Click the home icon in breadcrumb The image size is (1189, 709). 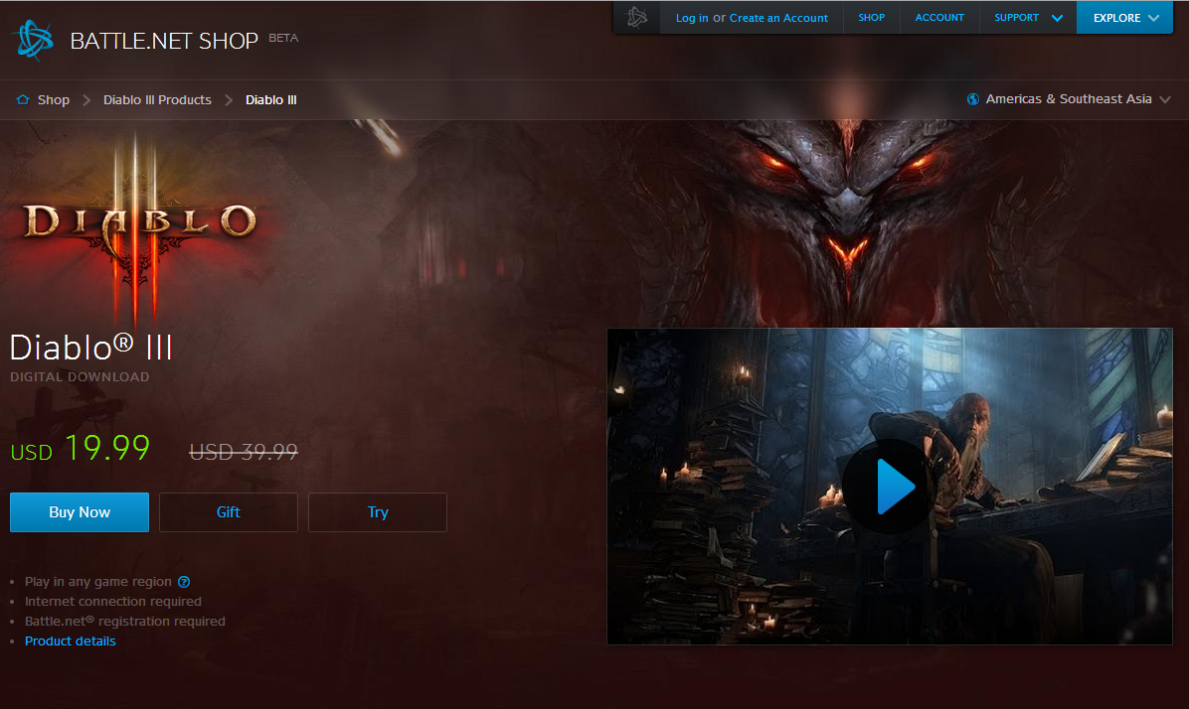point(23,99)
